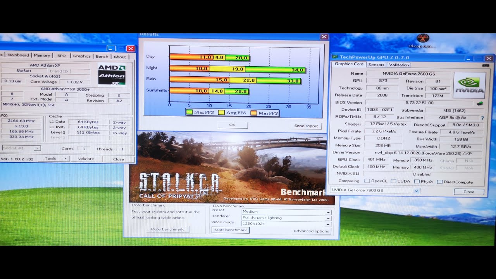Check the DirectCompute box
Viewport: 496px width, 279px height.
pos(440,182)
